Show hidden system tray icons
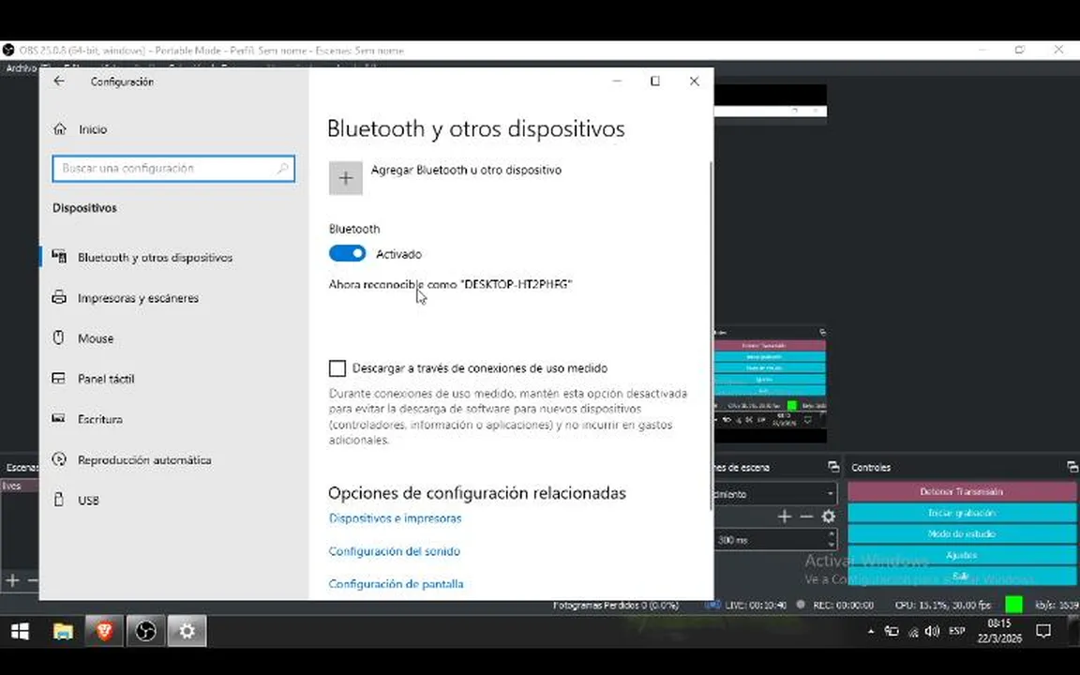1080x675 pixels. click(871, 631)
